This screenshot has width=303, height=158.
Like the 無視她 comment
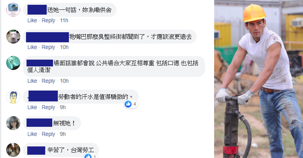click(x=32, y=134)
